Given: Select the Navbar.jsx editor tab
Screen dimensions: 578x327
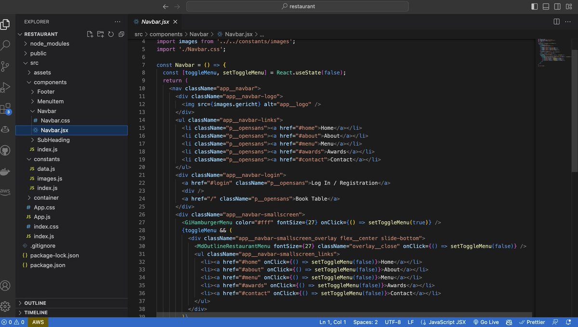Looking at the screenshot, I should click(x=155, y=22).
